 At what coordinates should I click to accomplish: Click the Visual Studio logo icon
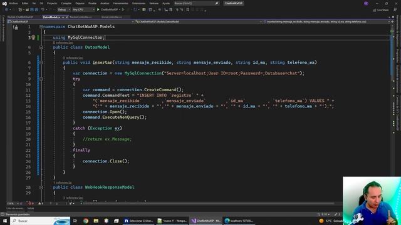tap(4, 3)
